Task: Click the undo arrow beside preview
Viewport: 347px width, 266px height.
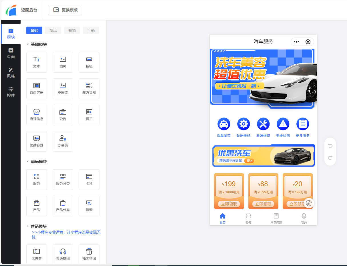Action: (x=330, y=146)
